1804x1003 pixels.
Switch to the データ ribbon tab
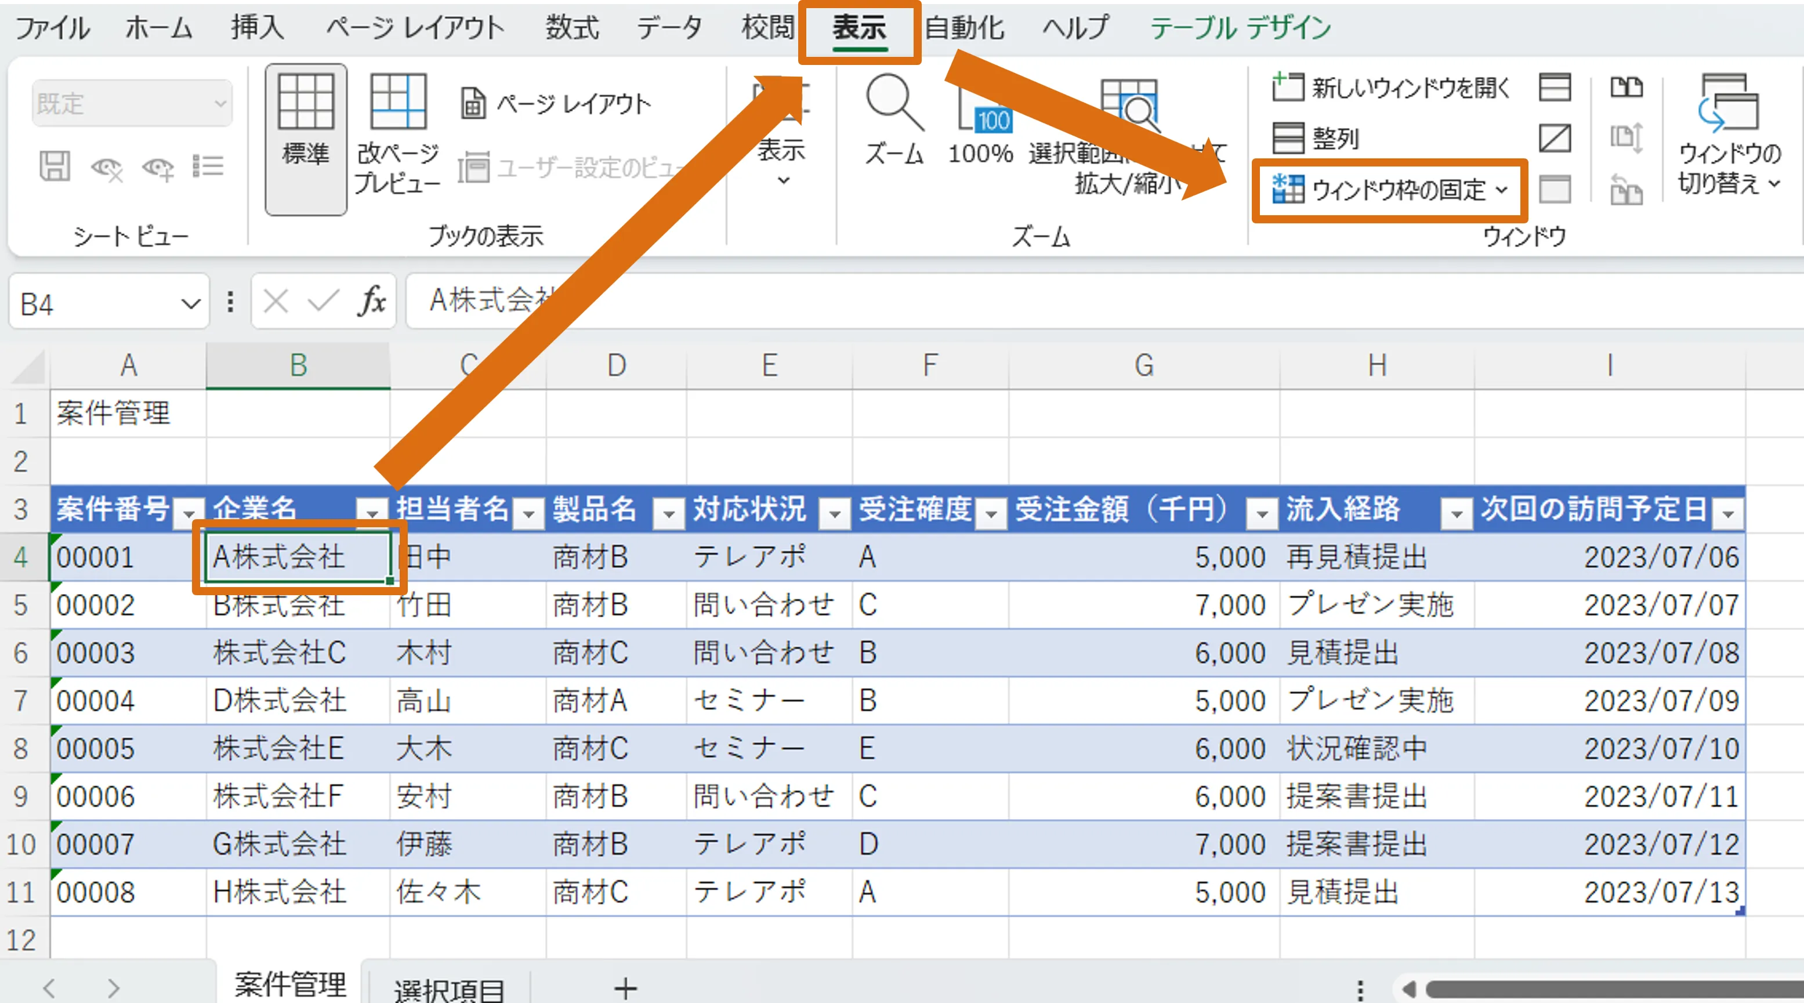pyautogui.click(x=668, y=28)
